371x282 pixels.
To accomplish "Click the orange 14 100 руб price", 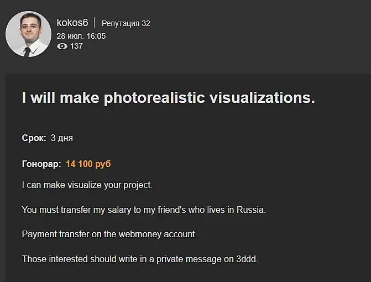I will [88, 164].
